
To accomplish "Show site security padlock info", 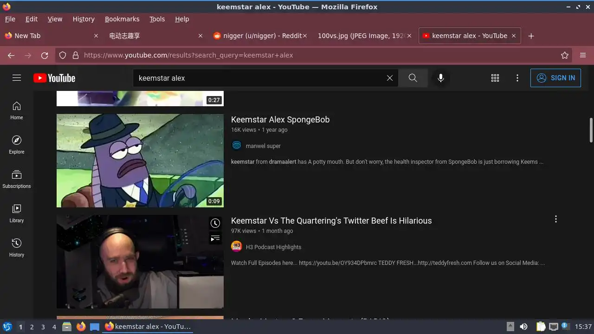I will tap(76, 55).
